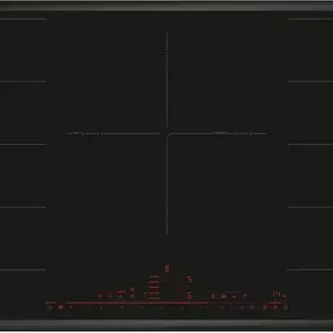Tap the leftmost icon in left function row
Viewport: 333px width, 333px height.
100,296
